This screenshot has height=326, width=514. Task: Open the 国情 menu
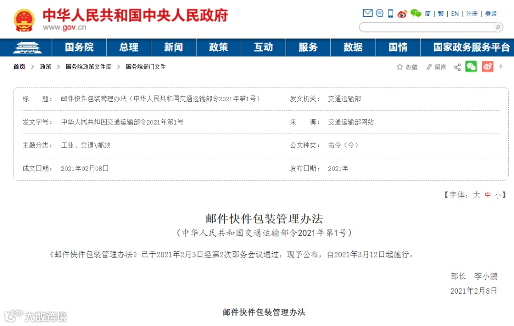click(x=398, y=48)
